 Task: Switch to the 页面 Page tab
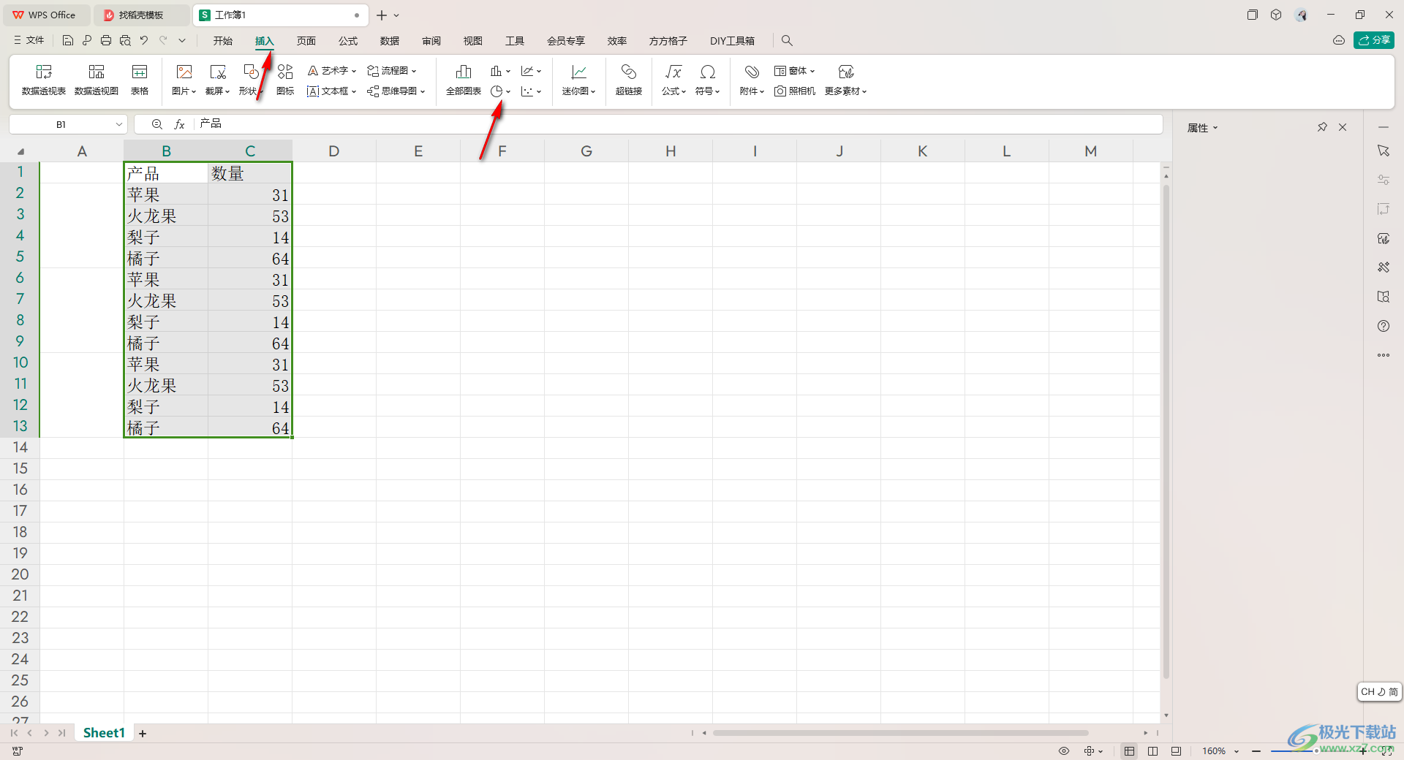[306, 41]
